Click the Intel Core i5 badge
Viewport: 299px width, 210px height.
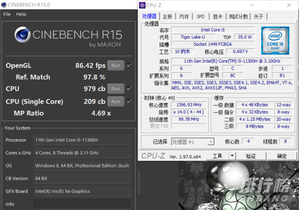pyautogui.click(x=273, y=39)
